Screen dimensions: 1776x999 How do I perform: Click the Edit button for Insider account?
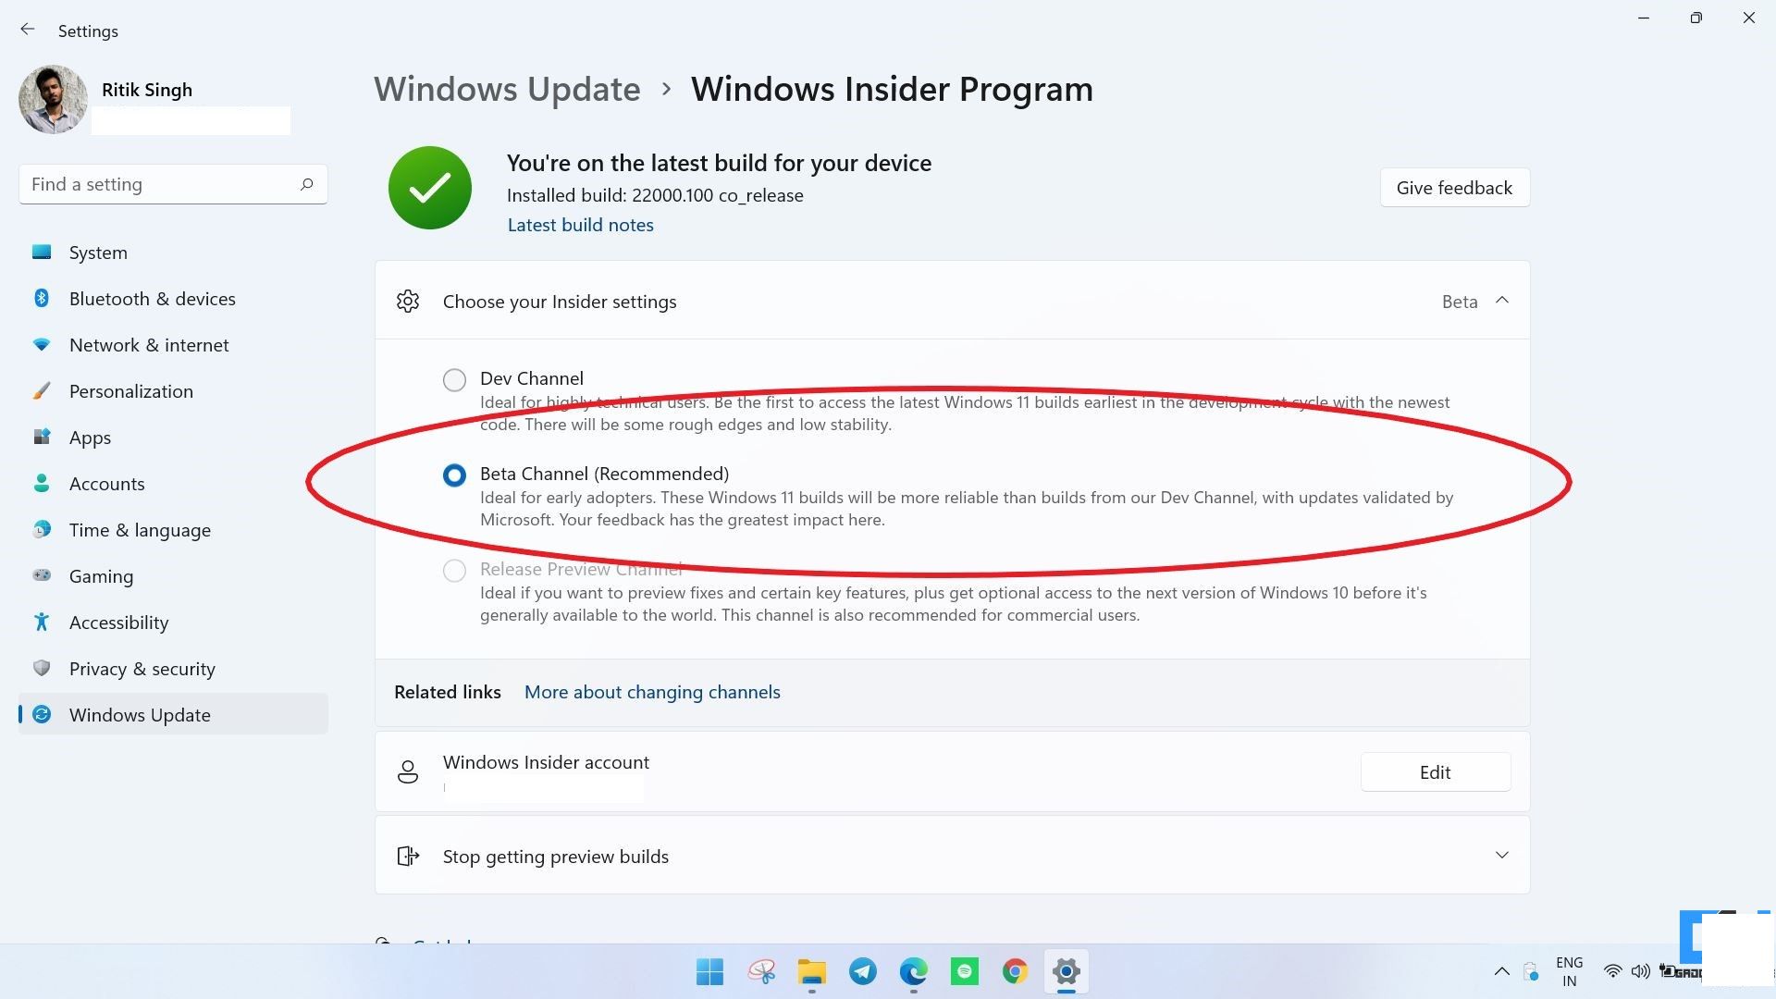click(x=1435, y=772)
